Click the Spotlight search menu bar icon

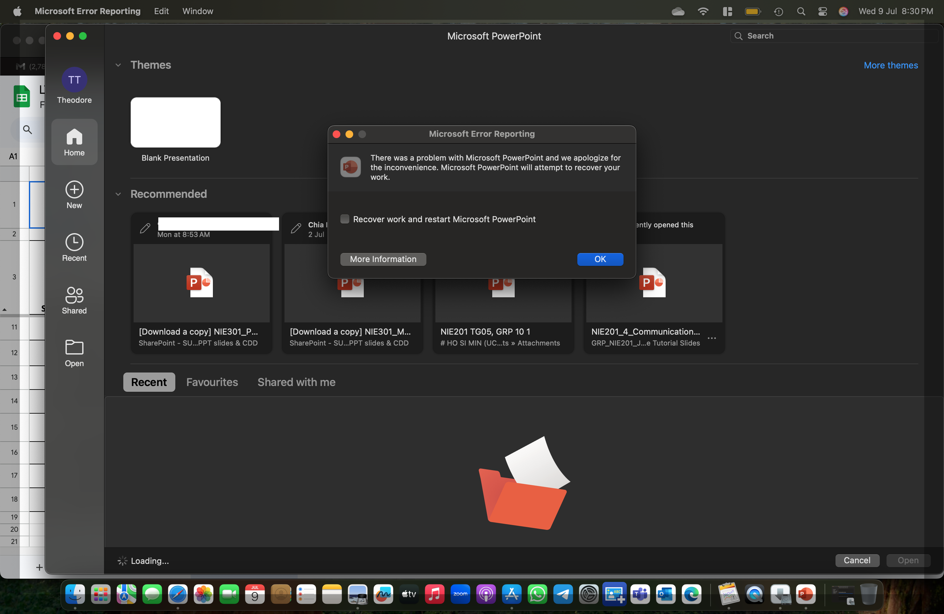tap(801, 11)
